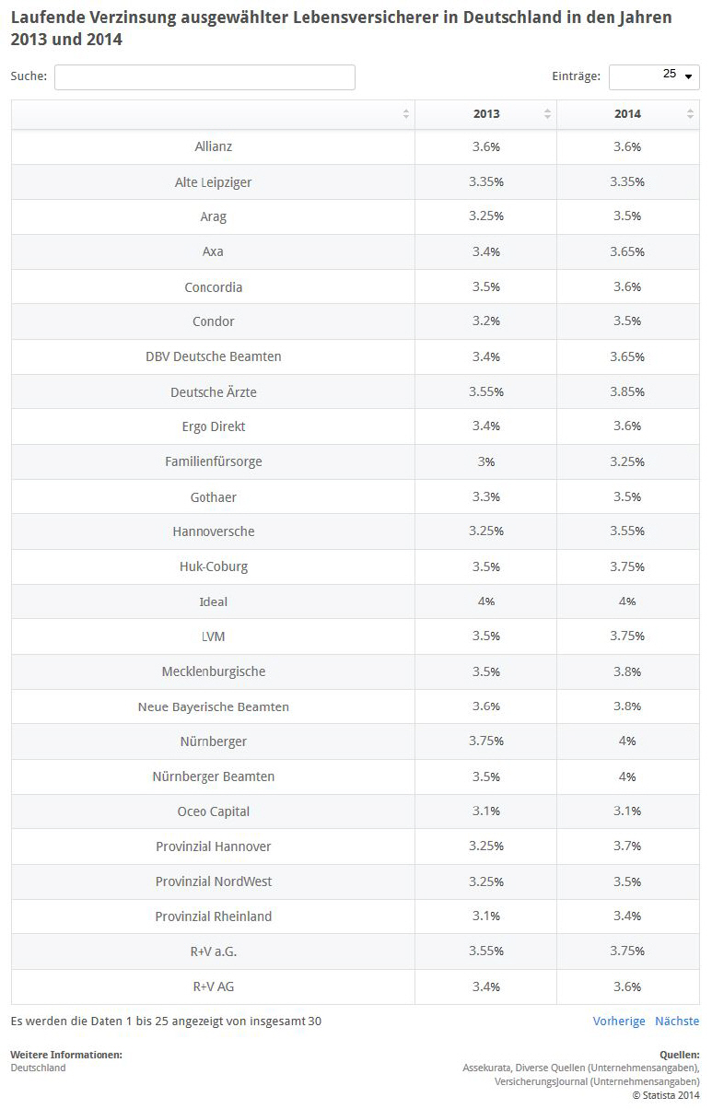Select the Alte Leipziger row label
712x1109 pixels.
(x=213, y=182)
